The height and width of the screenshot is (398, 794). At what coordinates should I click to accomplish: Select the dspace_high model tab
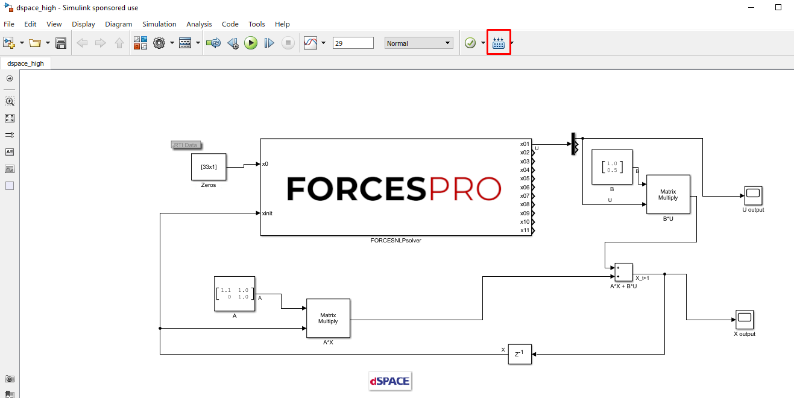pos(25,63)
